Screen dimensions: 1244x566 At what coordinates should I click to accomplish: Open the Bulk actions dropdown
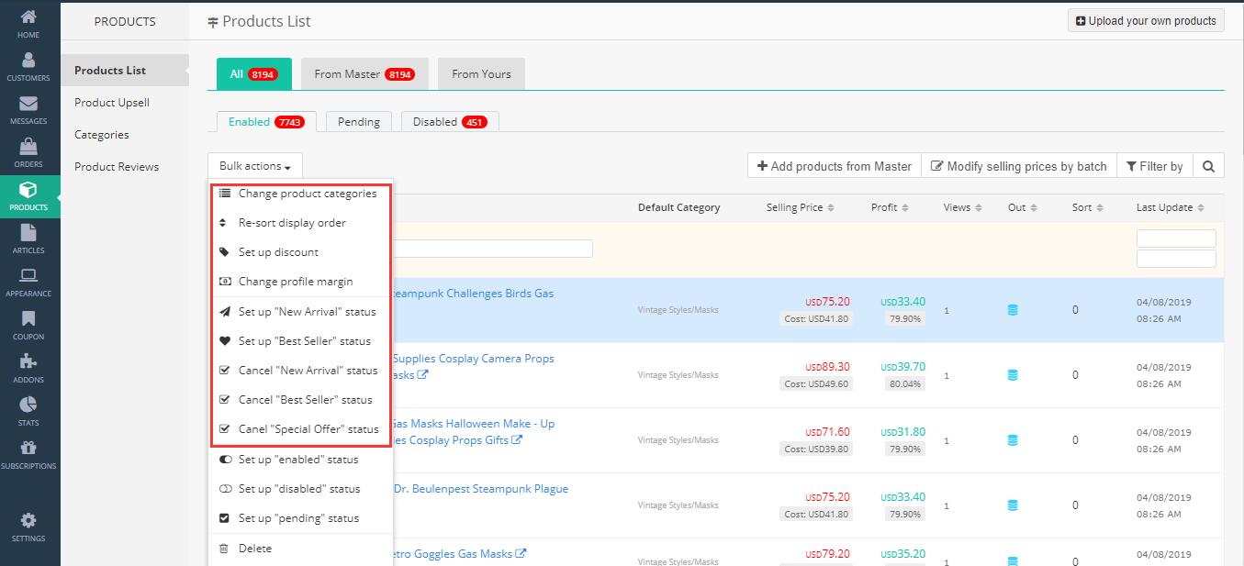(254, 165)
